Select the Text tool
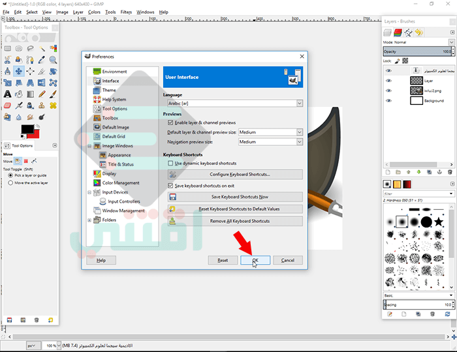The image size is (457, 352). (x=8, y=94)
